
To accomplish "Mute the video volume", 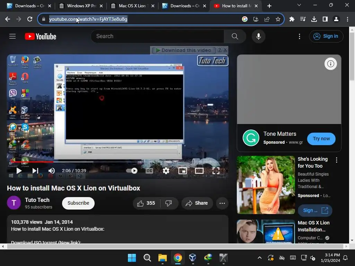I will tap(52, 170).
